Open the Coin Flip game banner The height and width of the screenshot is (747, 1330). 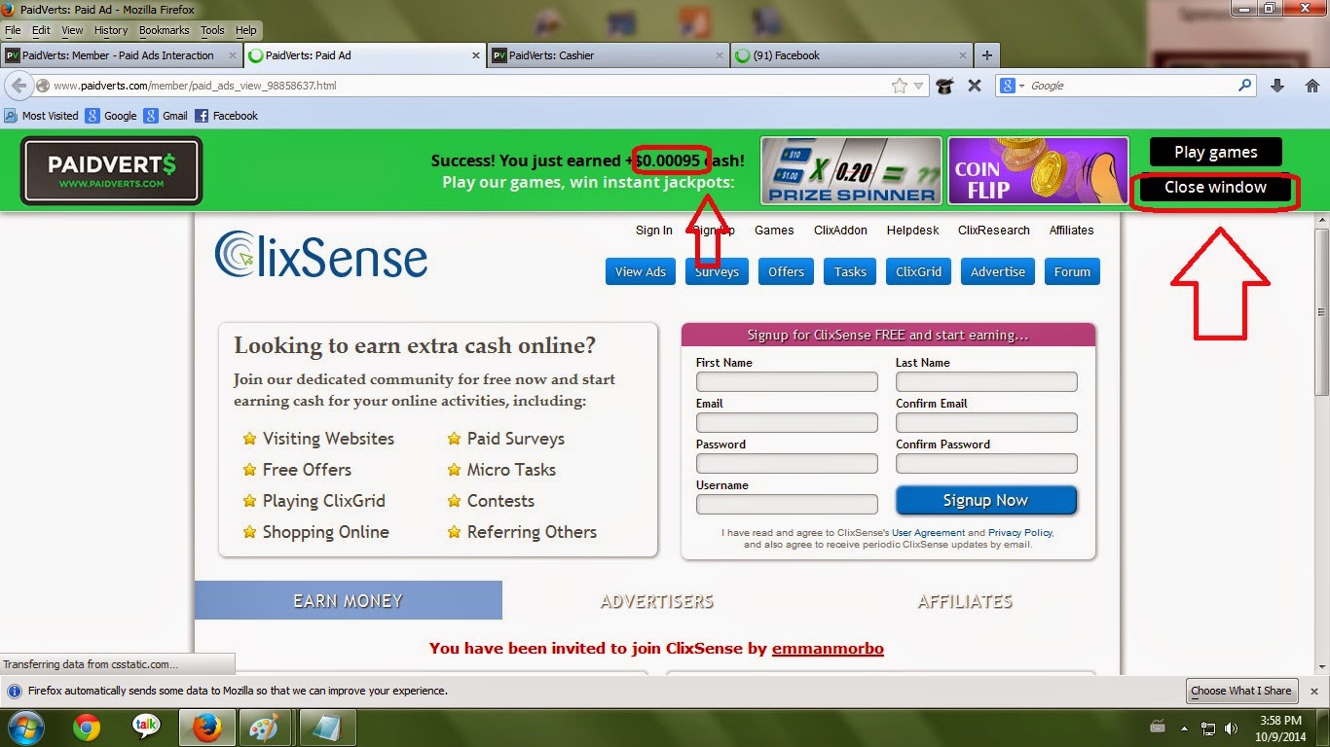tap(1038, 170)
